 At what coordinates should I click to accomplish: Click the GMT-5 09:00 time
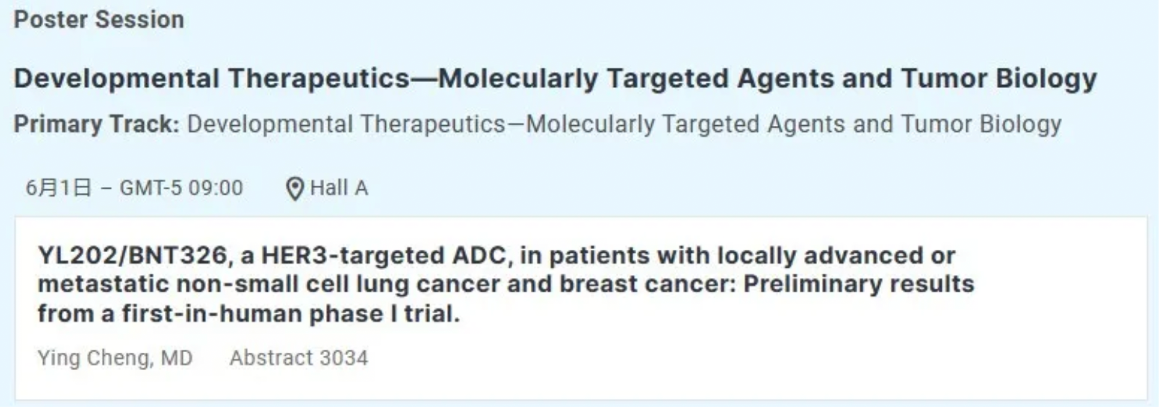coord(181,187)
